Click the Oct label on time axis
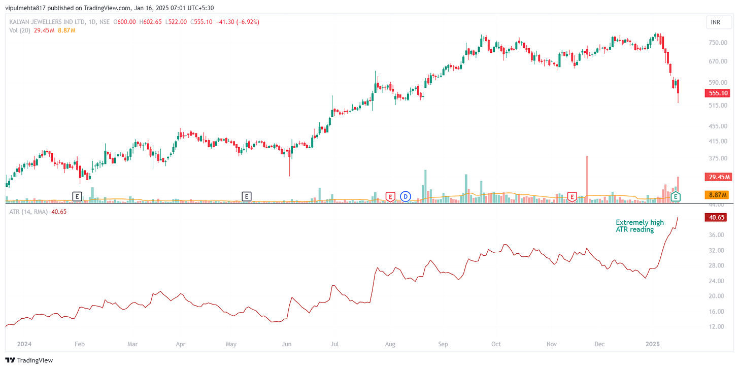This screenshot has height=369, width=739. click(496, 344)
